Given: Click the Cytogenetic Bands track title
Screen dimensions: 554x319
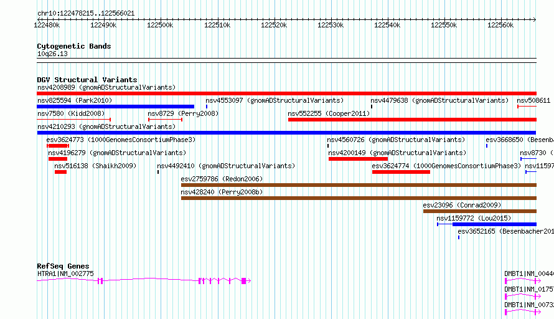Looking at the screenshot, I should 74,46.
